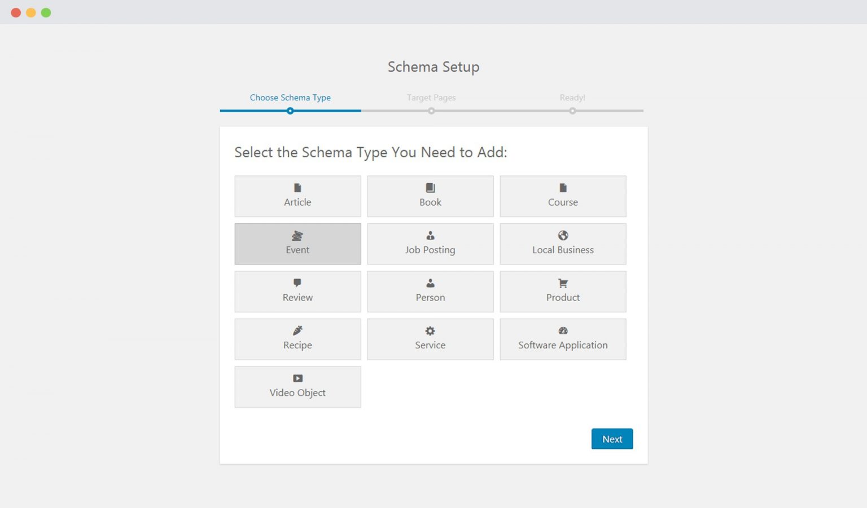The height and width of the screenshot is (508, 867).
Task: Select the Course schema type
Action: coord(563,196)
